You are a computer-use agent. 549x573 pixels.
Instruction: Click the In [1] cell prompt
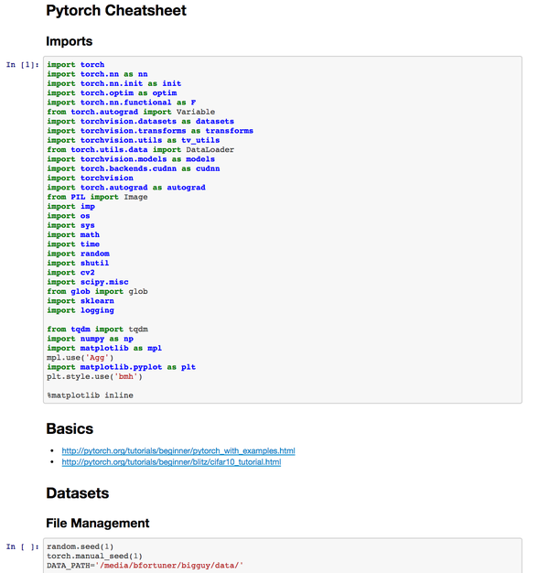tap(22, 65)
